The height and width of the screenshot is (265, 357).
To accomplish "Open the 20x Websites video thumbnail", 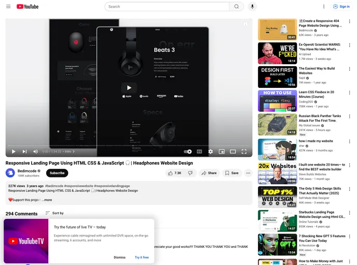I will 277,173.
